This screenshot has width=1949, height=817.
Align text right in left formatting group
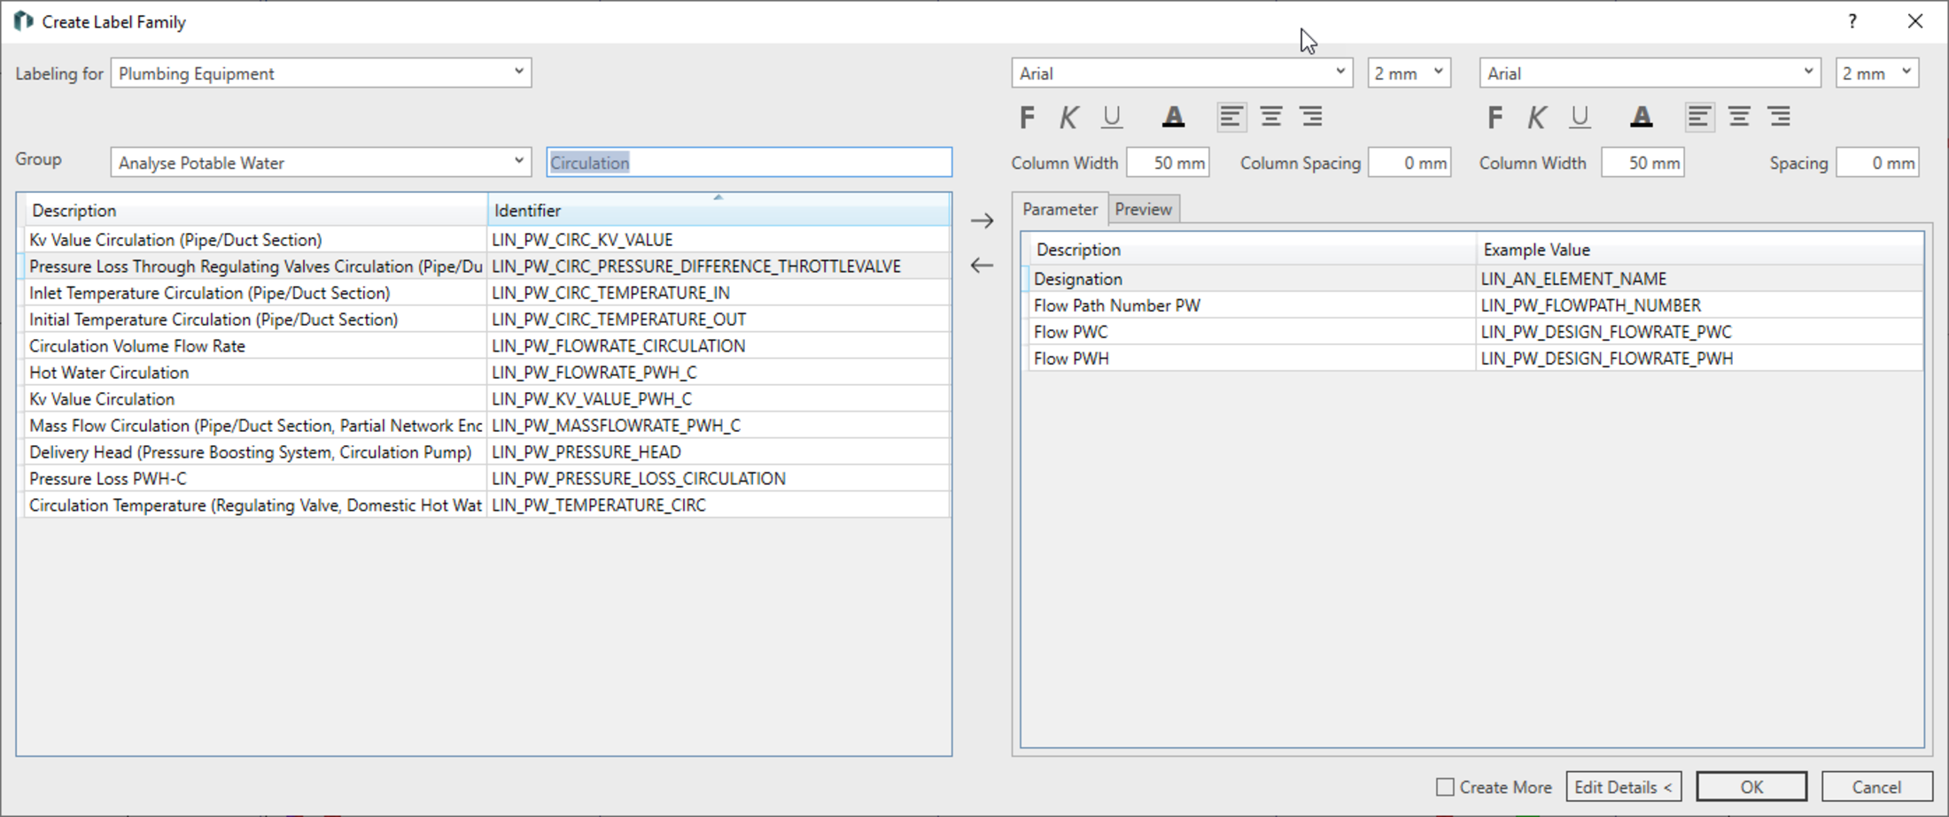click(1312, 117)
